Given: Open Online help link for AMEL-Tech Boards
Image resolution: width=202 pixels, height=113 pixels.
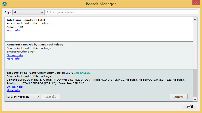Looking at the screenshot, I should 15,55.
